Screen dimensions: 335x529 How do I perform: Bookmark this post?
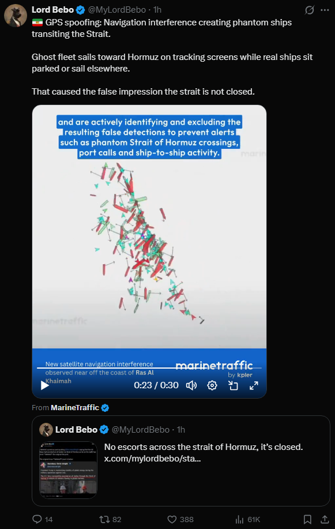click(307, 519)
